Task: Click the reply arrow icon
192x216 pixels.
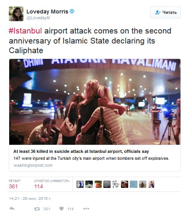Action: pyautogui.click(x=12, y=209)
